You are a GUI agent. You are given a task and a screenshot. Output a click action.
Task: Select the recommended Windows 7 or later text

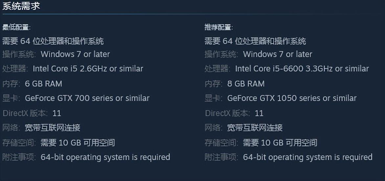[278, 54]
